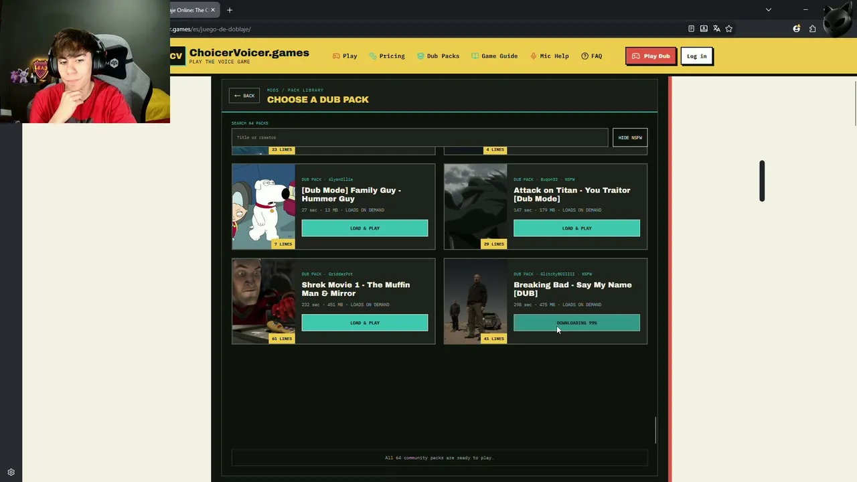857x482 pixels.
Task: Click the translate page icon
Action: [x=716, y=29]
